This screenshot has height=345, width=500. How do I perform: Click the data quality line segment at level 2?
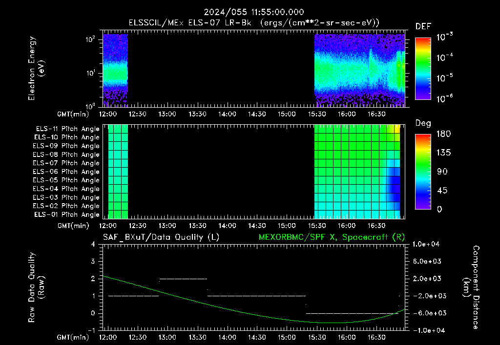coord(183,279)
